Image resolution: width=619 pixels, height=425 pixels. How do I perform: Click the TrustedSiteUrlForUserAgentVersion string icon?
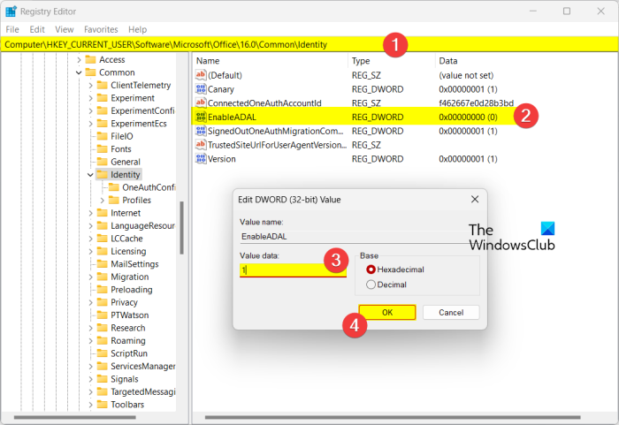click(x=201, y=145)
